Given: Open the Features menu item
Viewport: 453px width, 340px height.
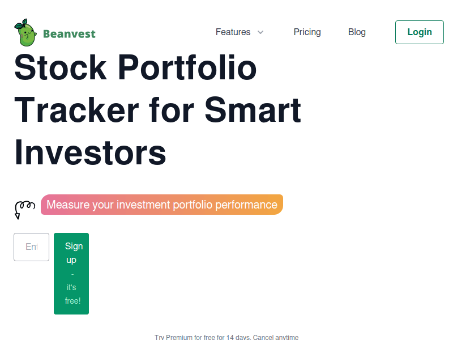Looking at the screenshot, I should 233,32.
